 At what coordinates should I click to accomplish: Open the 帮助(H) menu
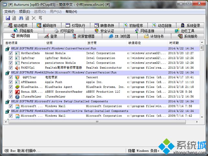[x=71, y=12]
